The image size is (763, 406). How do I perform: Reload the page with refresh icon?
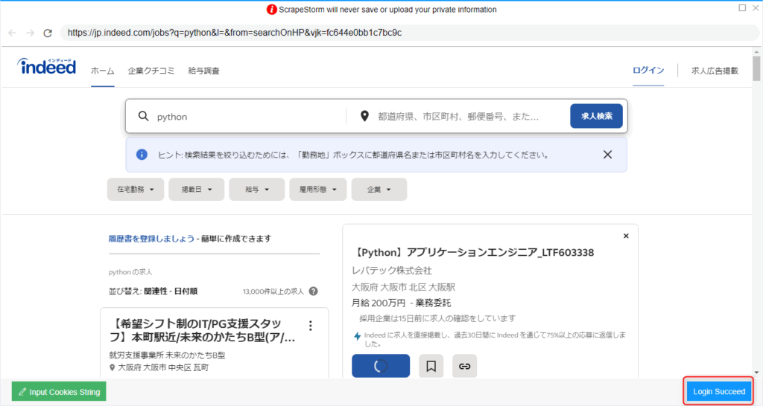[48, 33]
